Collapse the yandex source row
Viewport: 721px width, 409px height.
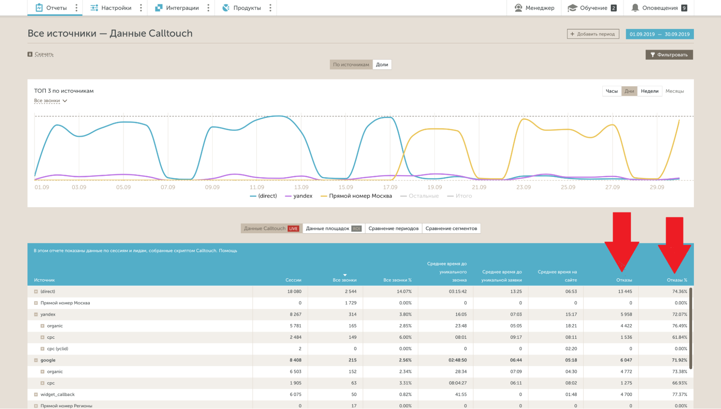(x=36, y=314)
